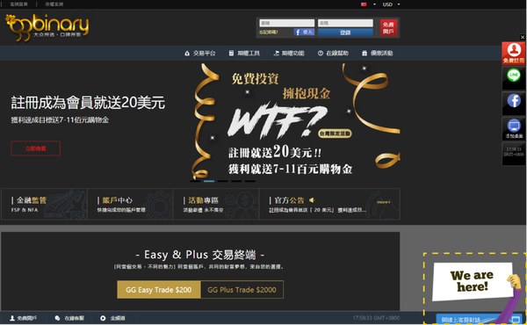Open the USD currency dropdown
This screenshot has width=527, height=325.
pyautogui.click(x=391, y=4)
